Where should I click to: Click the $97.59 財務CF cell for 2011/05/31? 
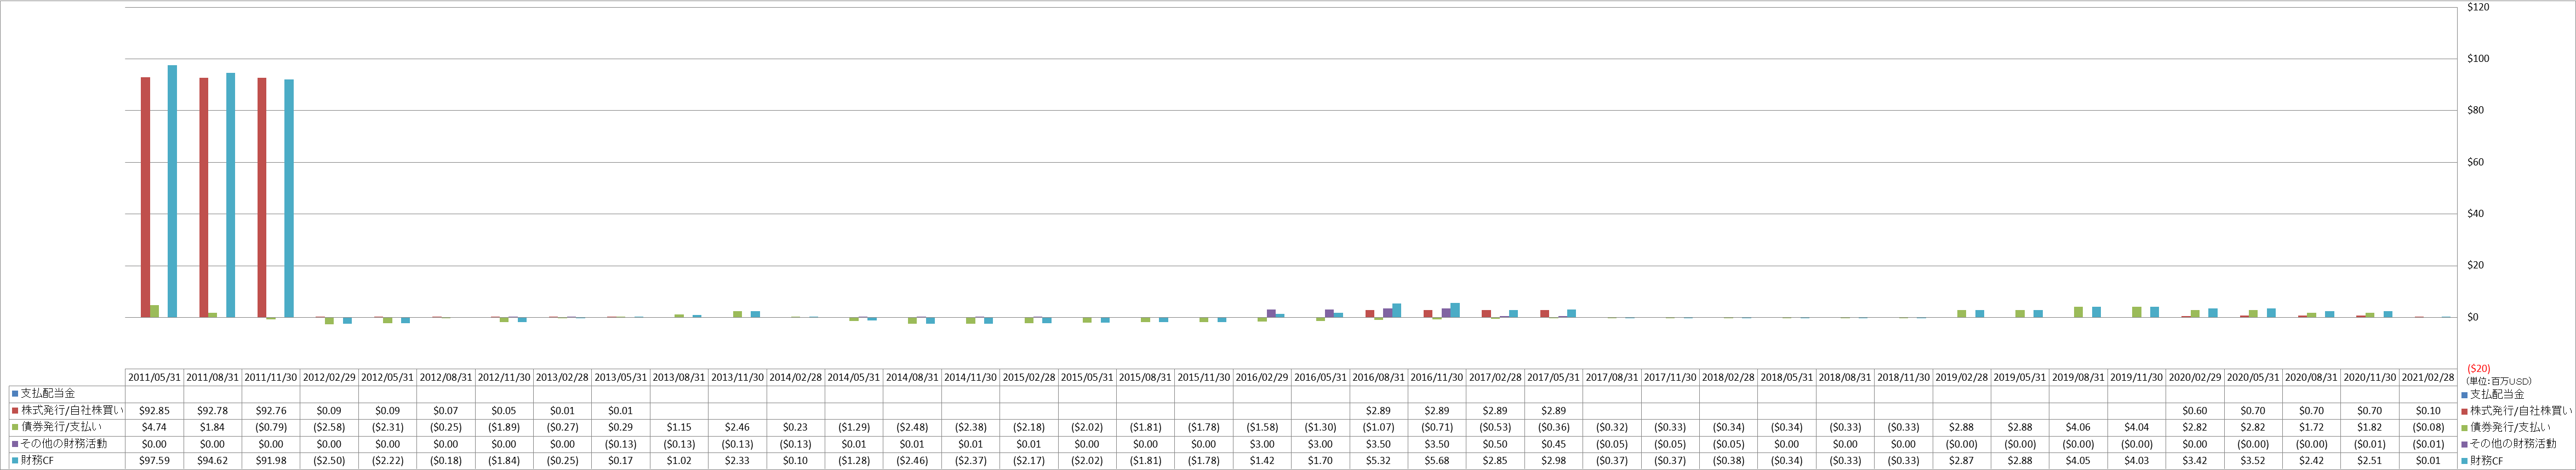[x=154, y=461]
